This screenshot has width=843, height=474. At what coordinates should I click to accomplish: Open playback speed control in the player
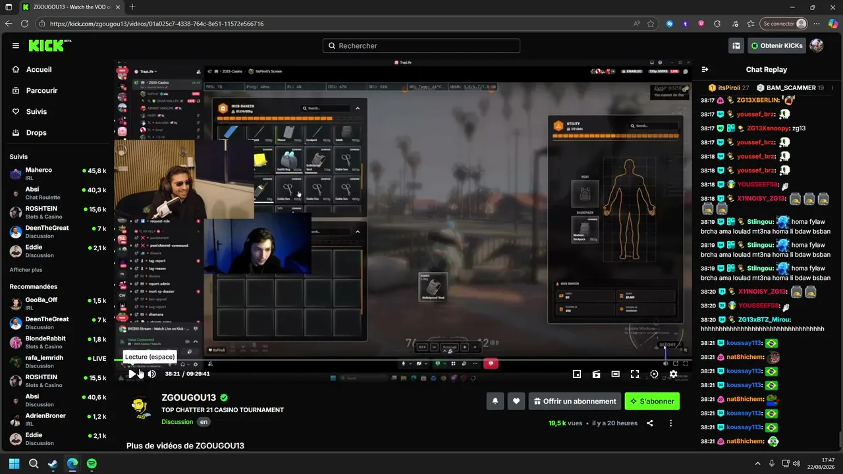(654, 374)
